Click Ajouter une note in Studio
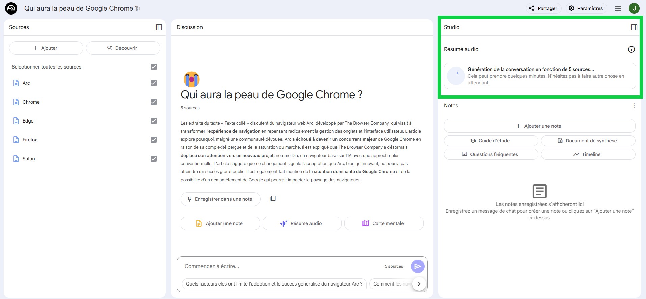 pos(539,126)
